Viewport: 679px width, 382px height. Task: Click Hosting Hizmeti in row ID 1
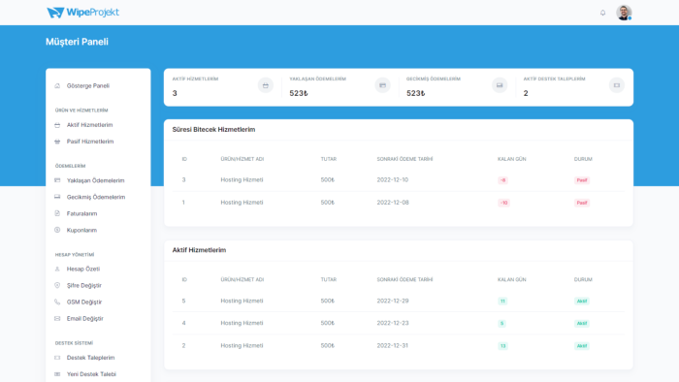(x=242, y=203)
